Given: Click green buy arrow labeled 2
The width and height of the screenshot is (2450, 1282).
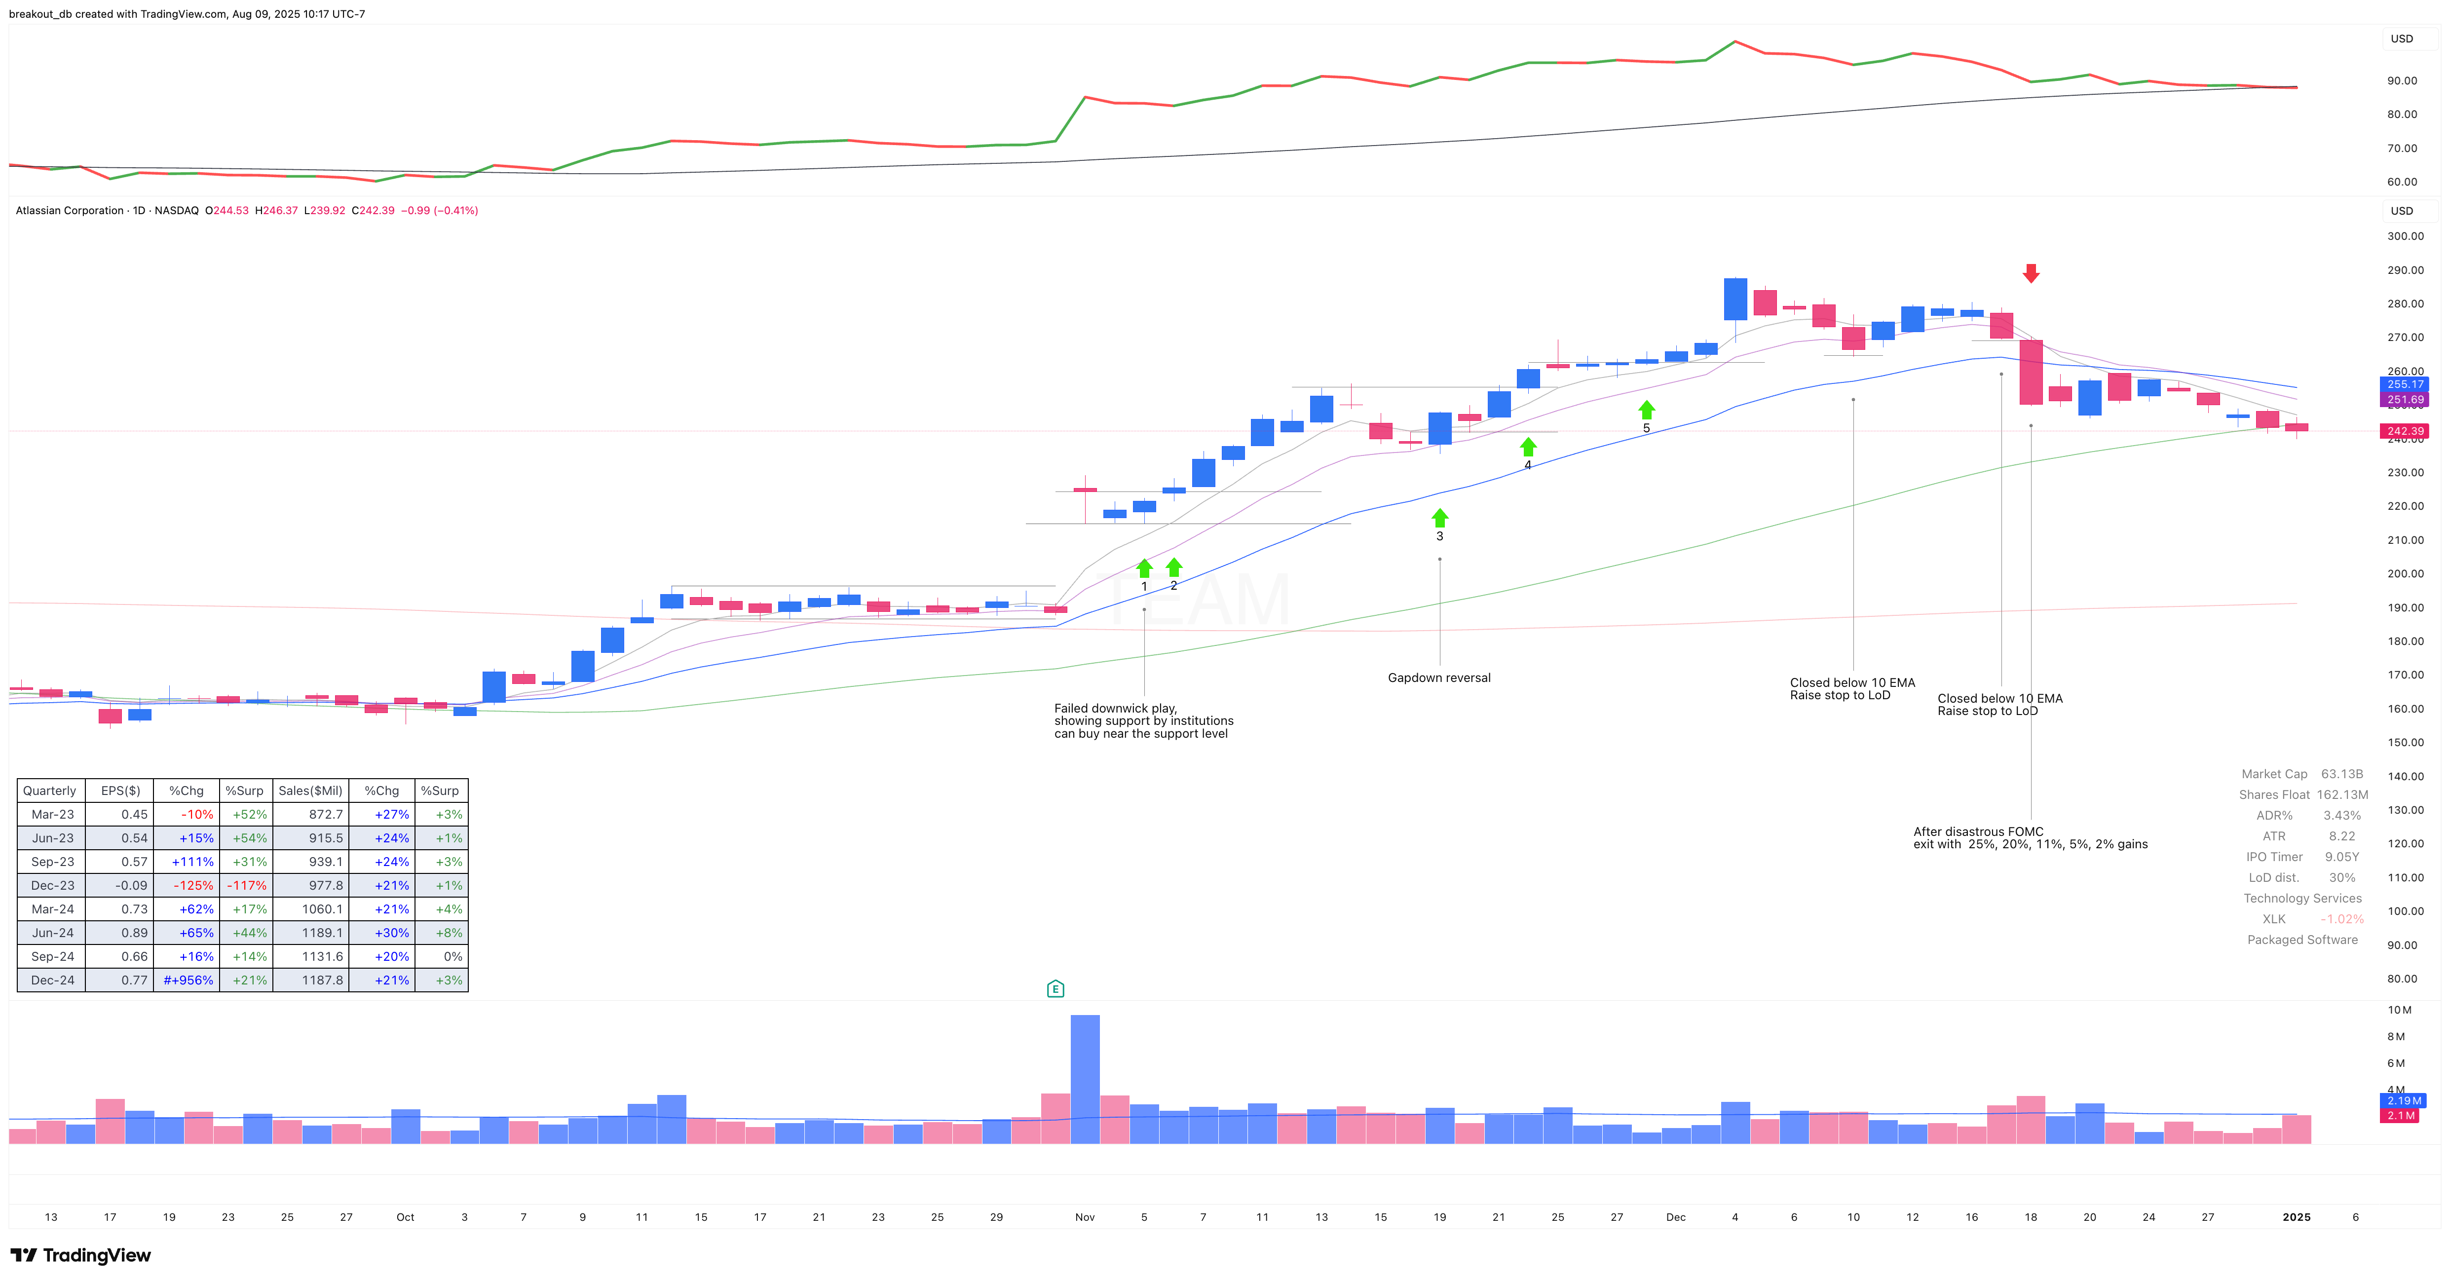Looking at the screenshot, I should (x=1173, y=568).
